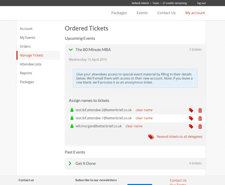Clear name for test.lbf.attendee-2 ticket
225x185 pixels.
tap(144, 110)
